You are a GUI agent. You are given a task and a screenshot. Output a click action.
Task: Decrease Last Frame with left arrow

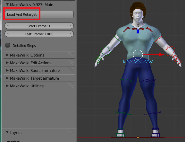[x=8, y=34]
